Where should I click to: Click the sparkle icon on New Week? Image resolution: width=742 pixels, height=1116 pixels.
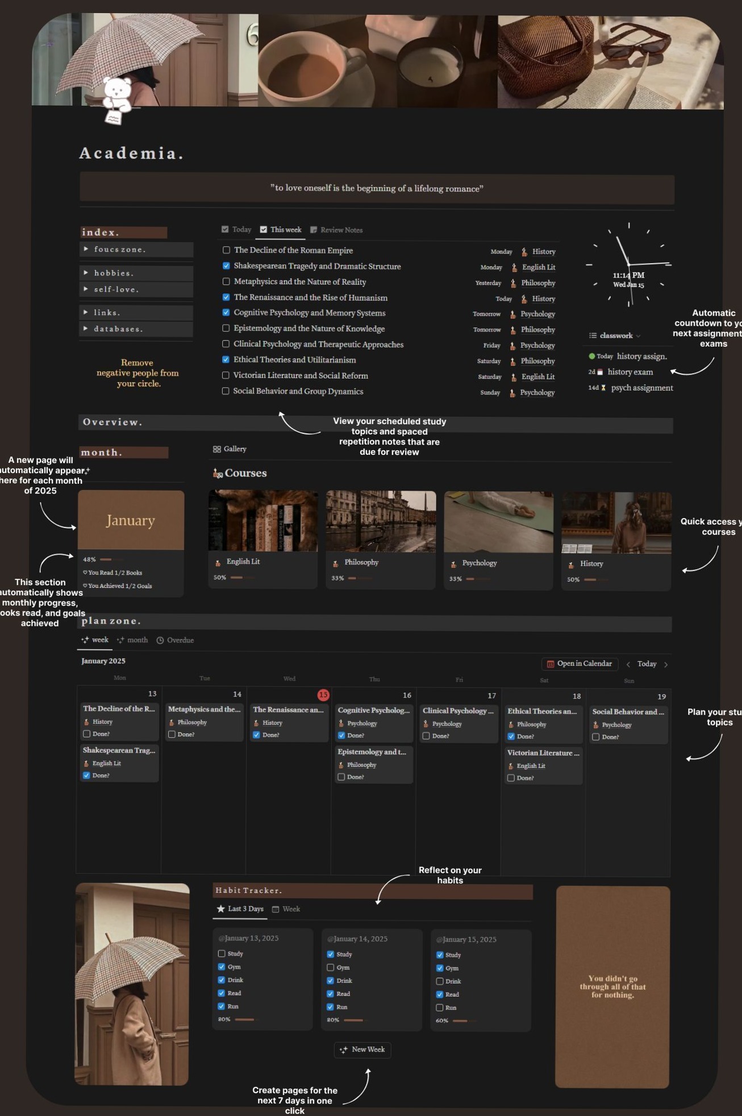coord(344,1050)
